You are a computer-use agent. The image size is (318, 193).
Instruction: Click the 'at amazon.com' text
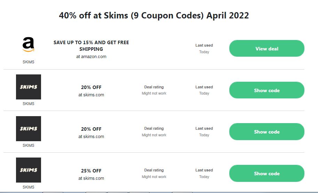click(91, 56)
